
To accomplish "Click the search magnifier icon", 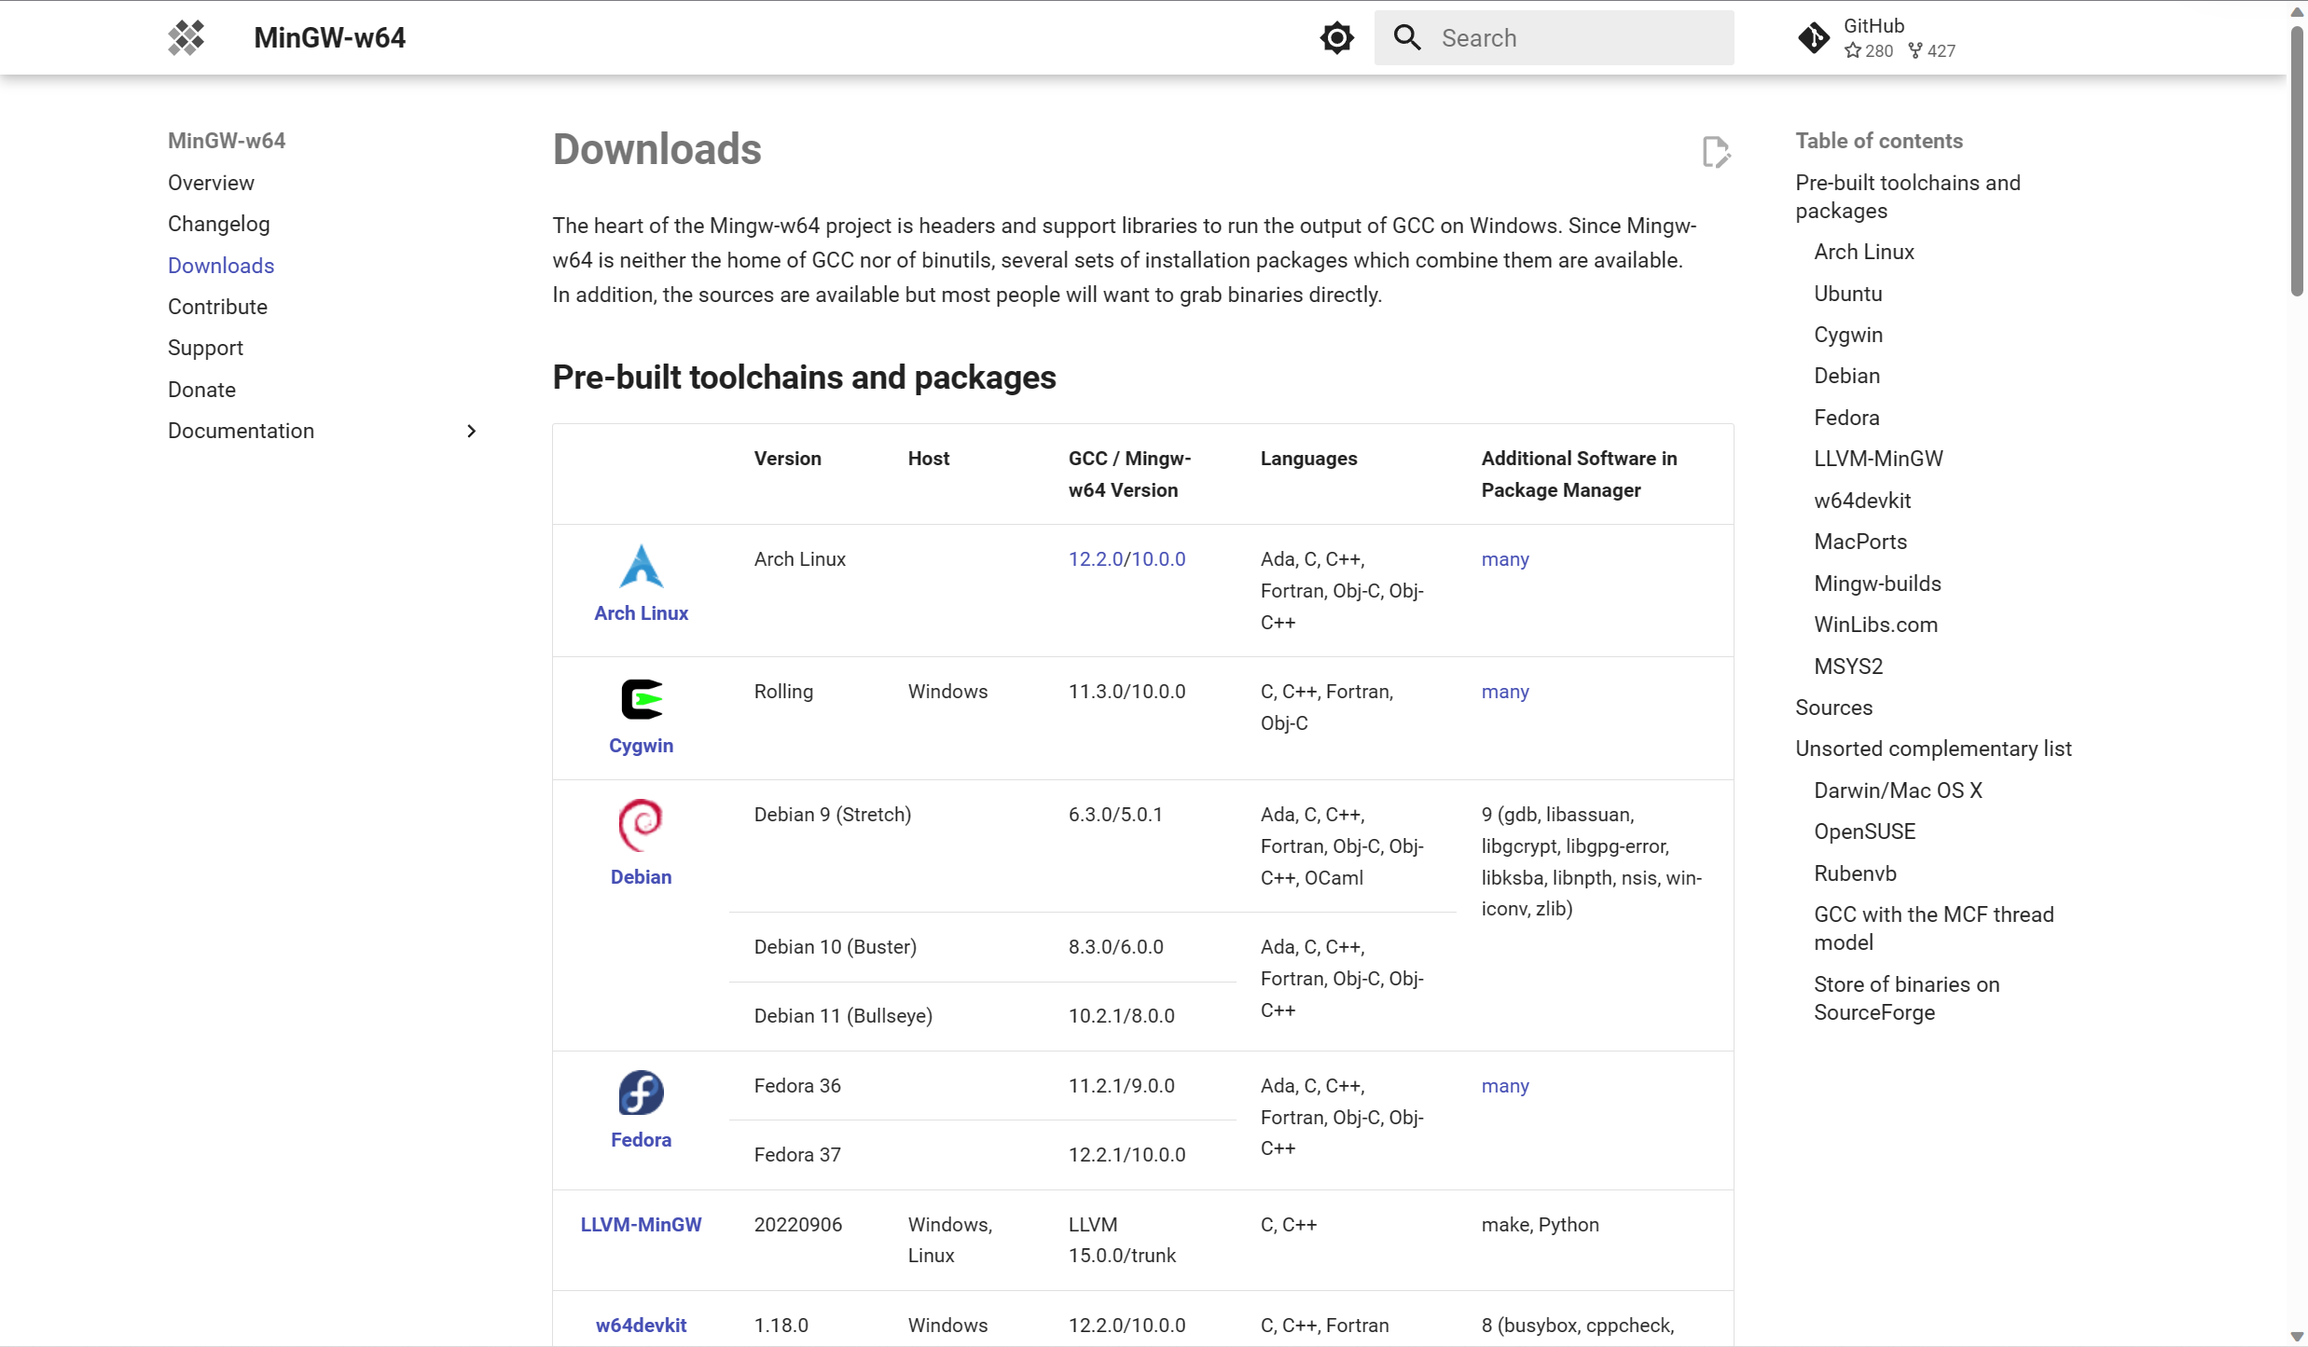I will pos(1407,38).
